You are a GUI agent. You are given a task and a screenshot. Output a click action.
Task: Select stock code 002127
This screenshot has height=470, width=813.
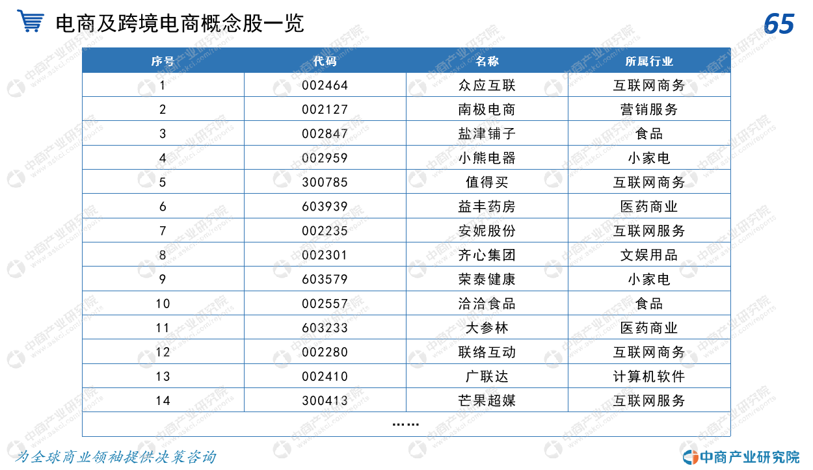(325, 109)
